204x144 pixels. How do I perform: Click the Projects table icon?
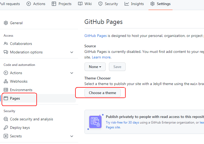coord(54,4)
